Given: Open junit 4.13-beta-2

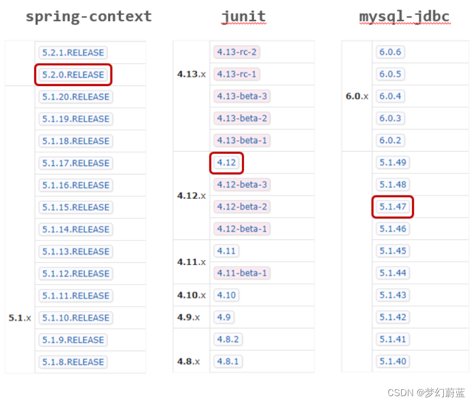Looking at the screenshot, I should point(242,118).
